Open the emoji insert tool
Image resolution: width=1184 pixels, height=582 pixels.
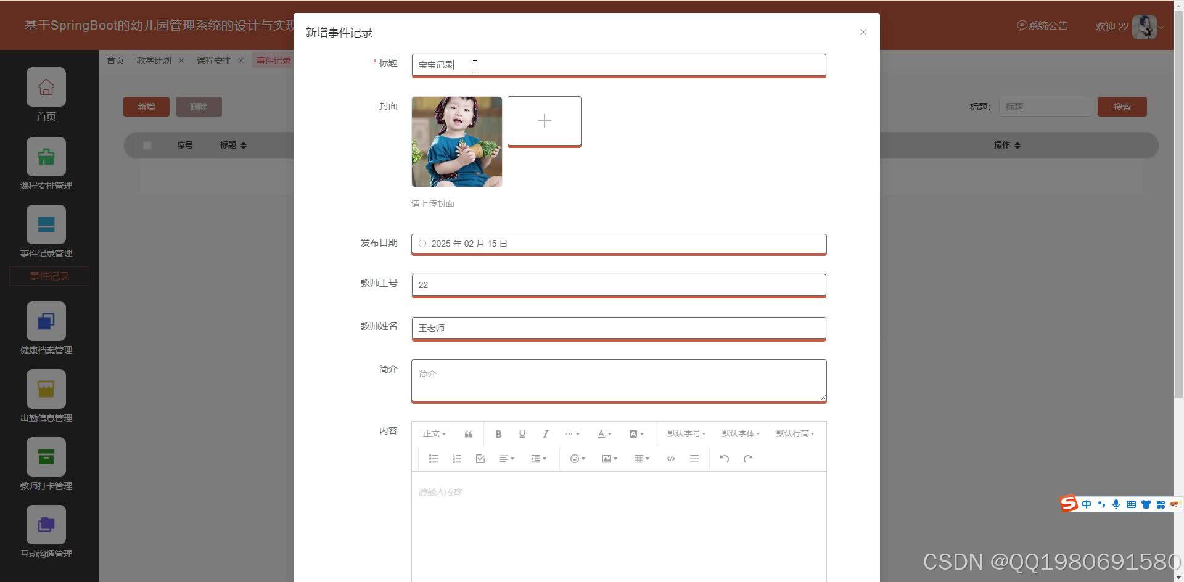point(575,459)
